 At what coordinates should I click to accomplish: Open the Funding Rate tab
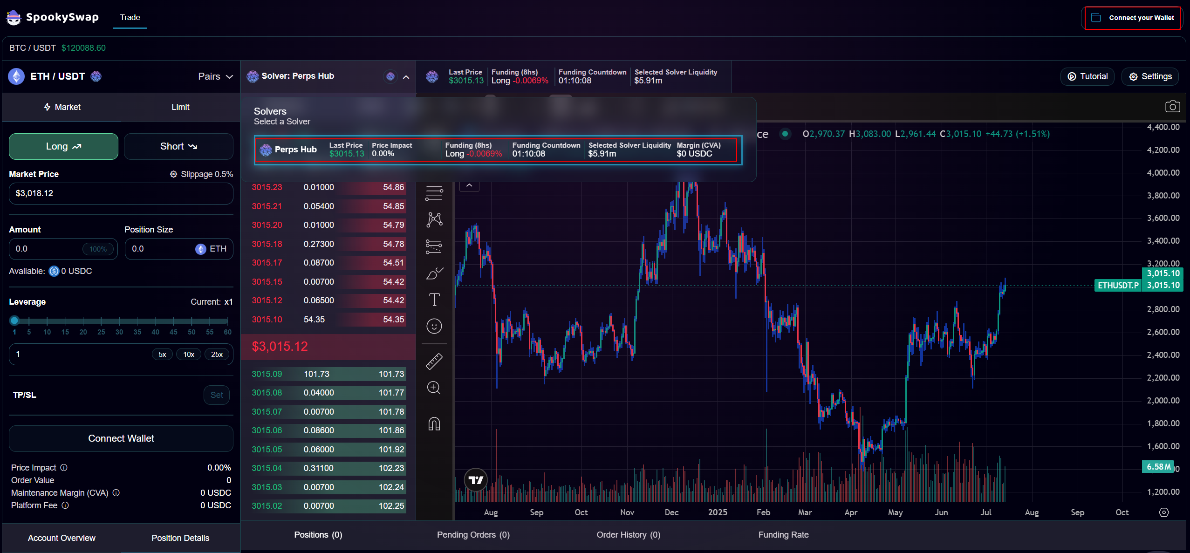point(783,535)
